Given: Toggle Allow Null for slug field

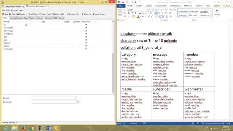Looking at the screenshot, I should point(86,40).
